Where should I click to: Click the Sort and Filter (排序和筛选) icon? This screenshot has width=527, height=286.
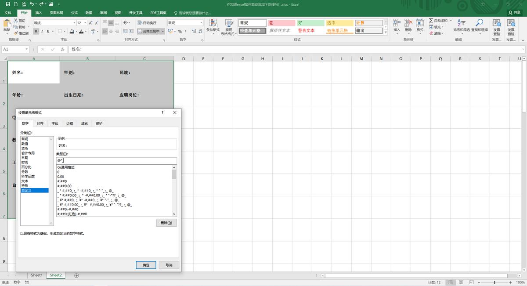pos(462,24)
